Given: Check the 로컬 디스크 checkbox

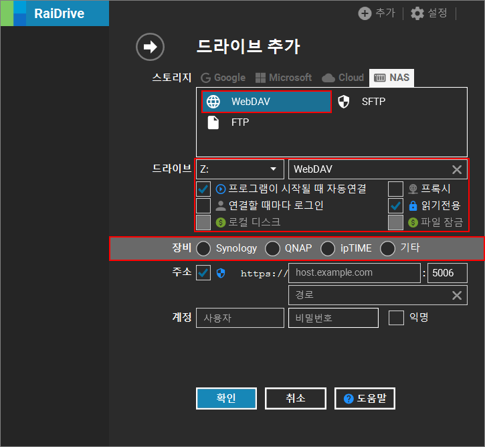Looking at the screenshot, I should pos(203,222).
